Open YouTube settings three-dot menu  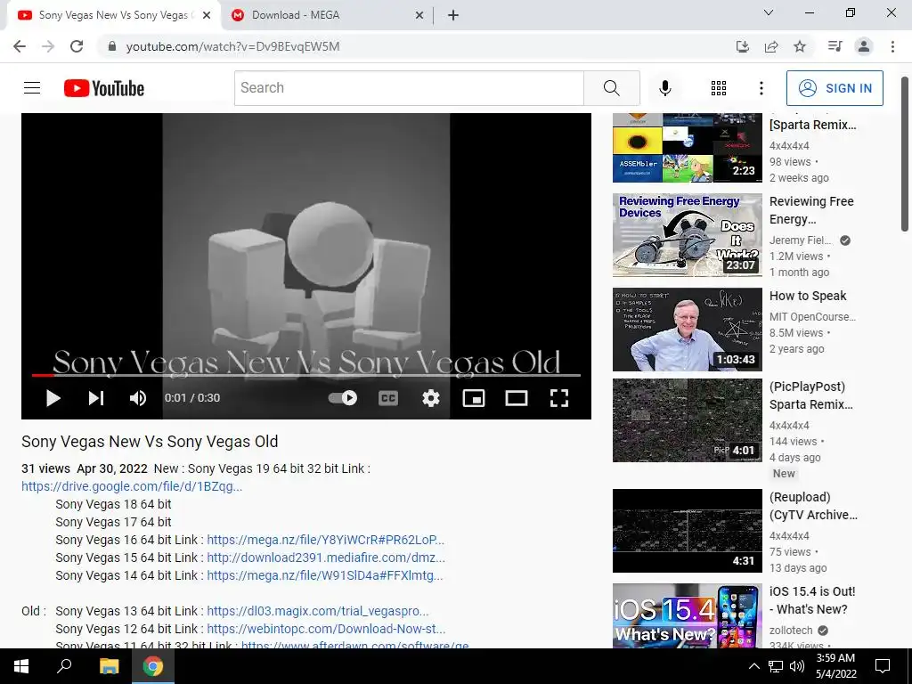761,88
